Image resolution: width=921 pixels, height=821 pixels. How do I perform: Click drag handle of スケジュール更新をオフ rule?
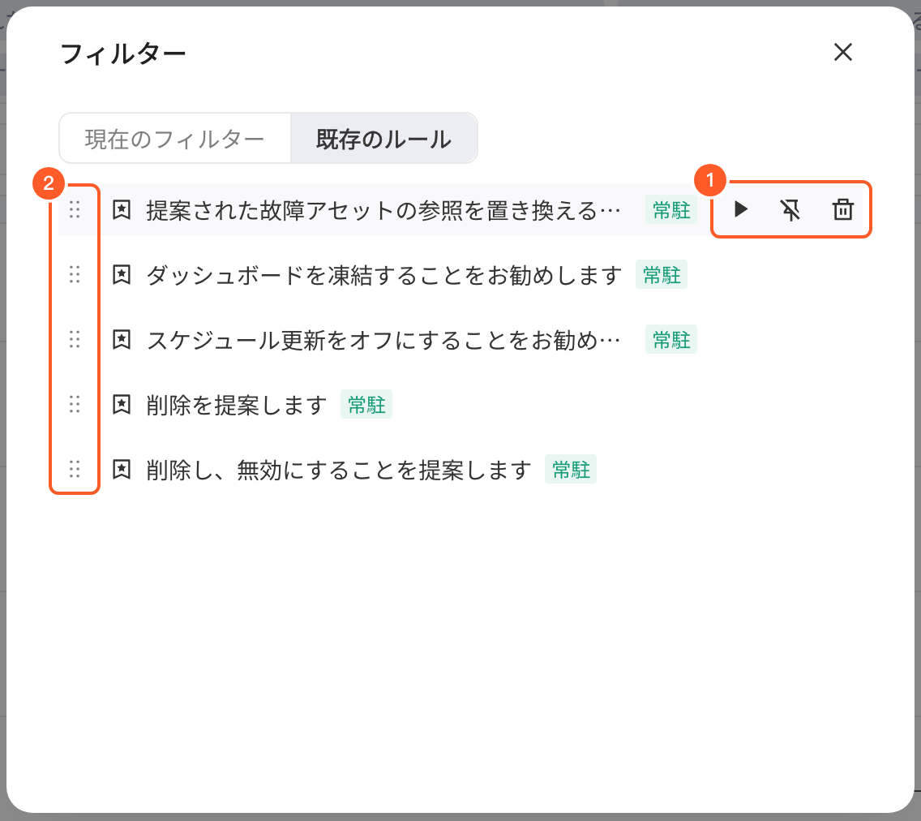pyautogui.click(x=75, y=339)
